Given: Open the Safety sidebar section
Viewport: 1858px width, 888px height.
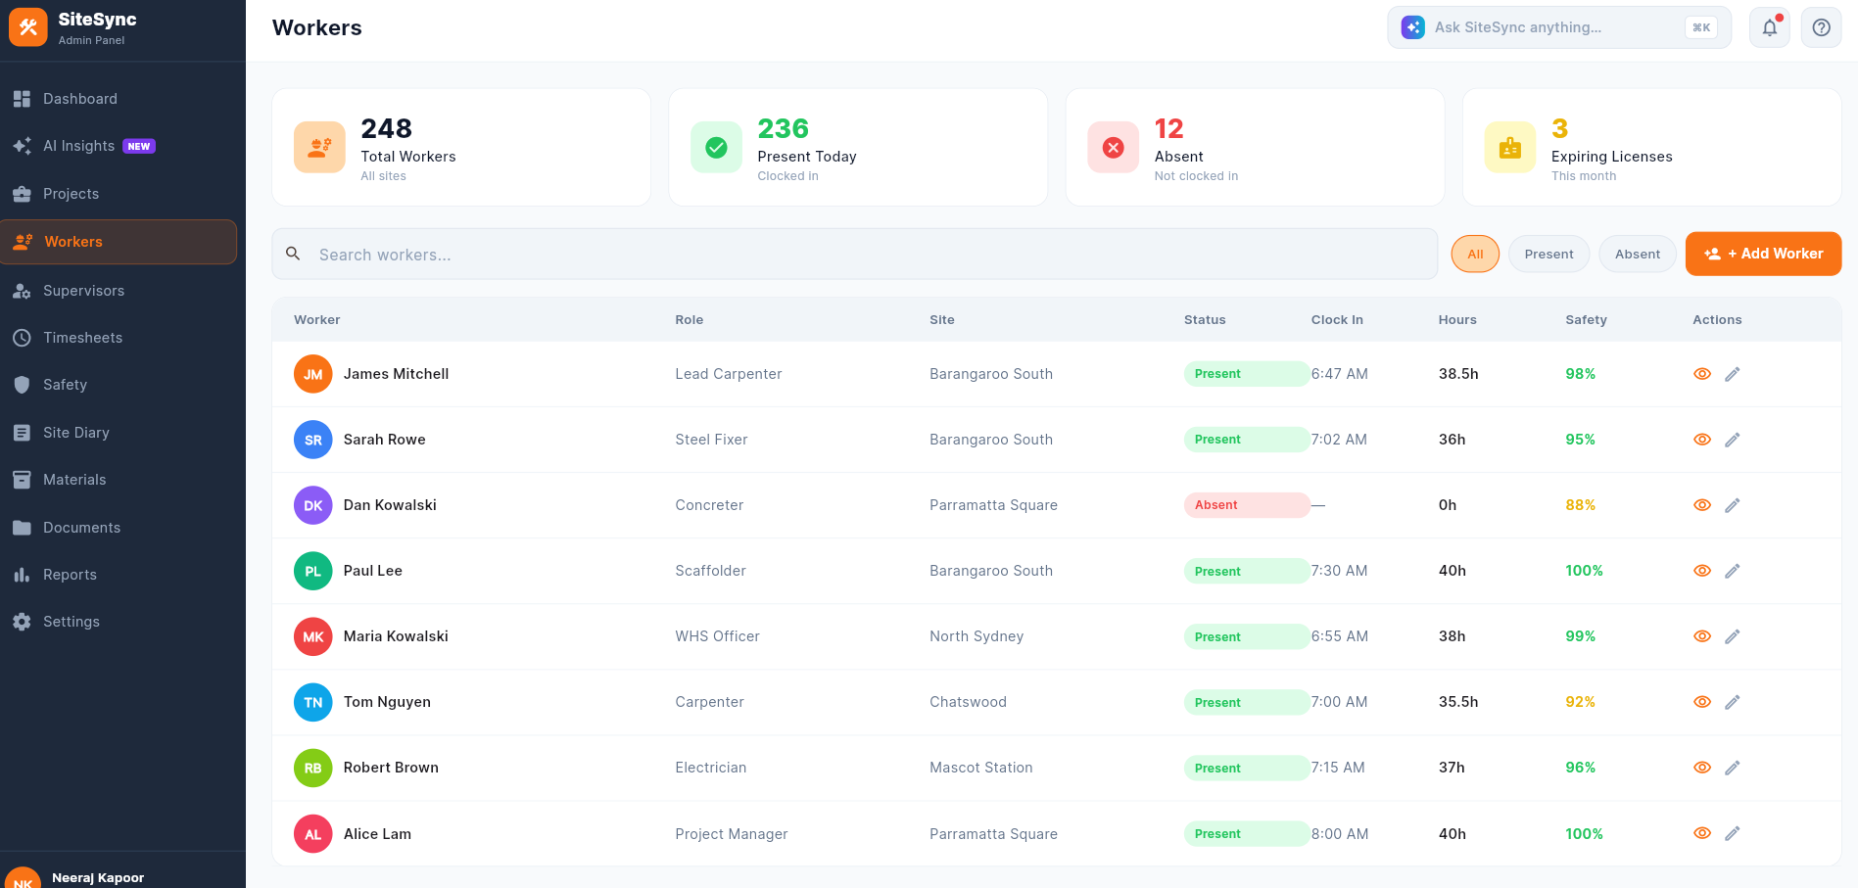Looking at the screenshot, I should point(119,385).
